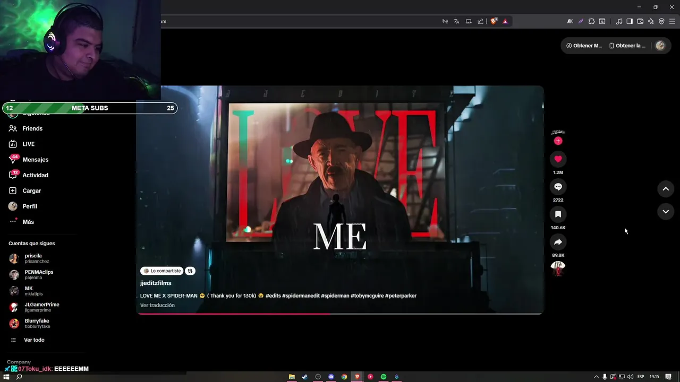Open jjeditzfilms creator profile name
Viewport: 680px width, 382px height.
pyautogui.click(x=156, y=283)
